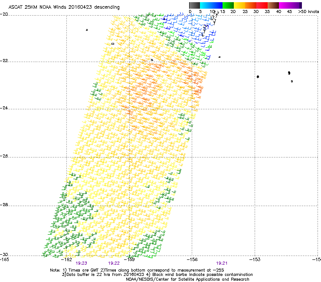The image size is (321, 282).
Task: Click the longitude label '-156'
Action: [x=192, y=259]
